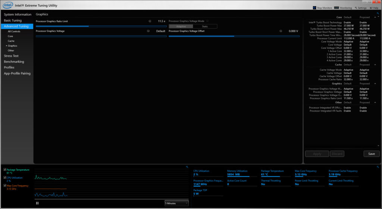Click Stop Monitors label
382x209 pixels.
point(324,8)
